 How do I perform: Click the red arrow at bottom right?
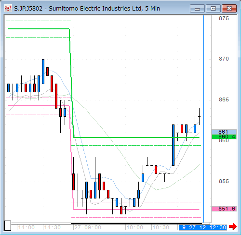pyautogui.click(x=233, y=226)
